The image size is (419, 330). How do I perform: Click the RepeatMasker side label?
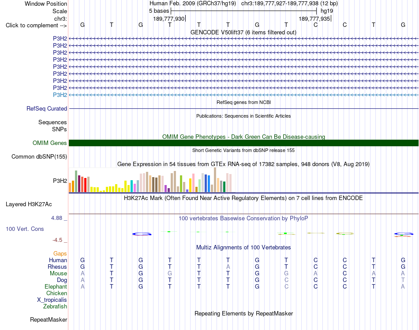49,319
